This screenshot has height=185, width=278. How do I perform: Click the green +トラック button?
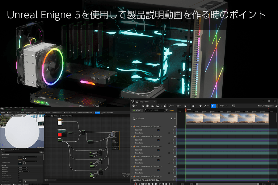(x=137, y=110)
